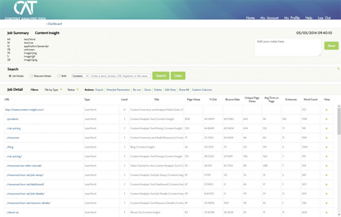Expand the Status filter dropdown

point(72,90)
